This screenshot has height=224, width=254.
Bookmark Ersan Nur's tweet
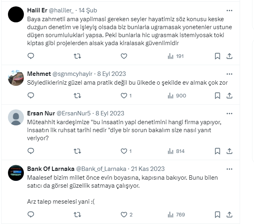pyautogui.click(x=217, y=151)
